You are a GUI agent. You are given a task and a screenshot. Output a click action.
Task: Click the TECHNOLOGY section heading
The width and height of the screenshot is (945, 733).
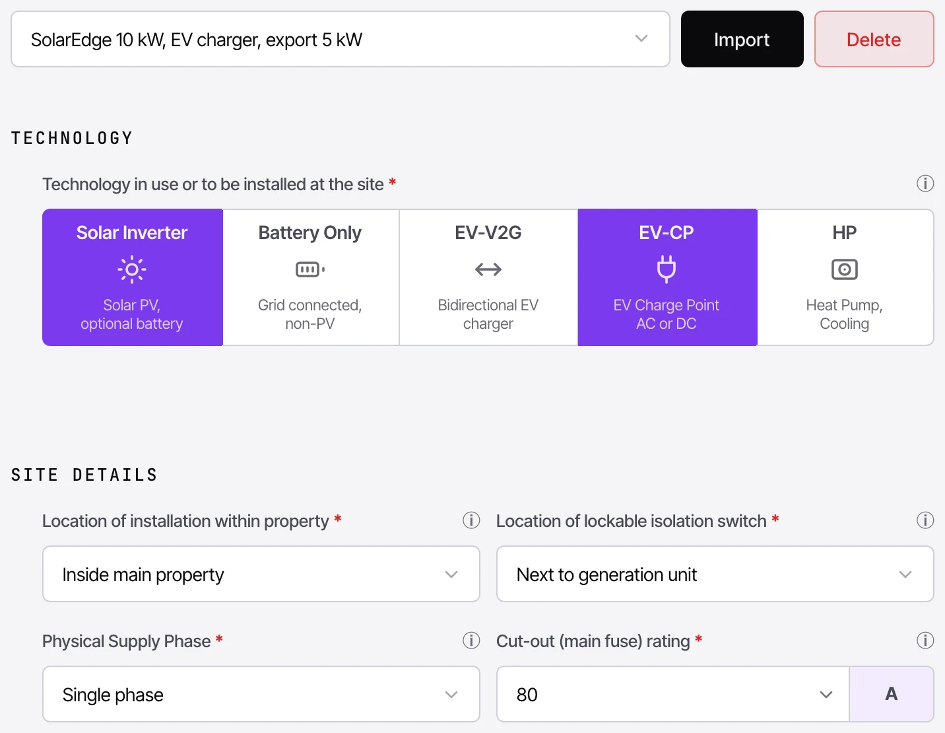pyautogui.click(x=72, y=138)
